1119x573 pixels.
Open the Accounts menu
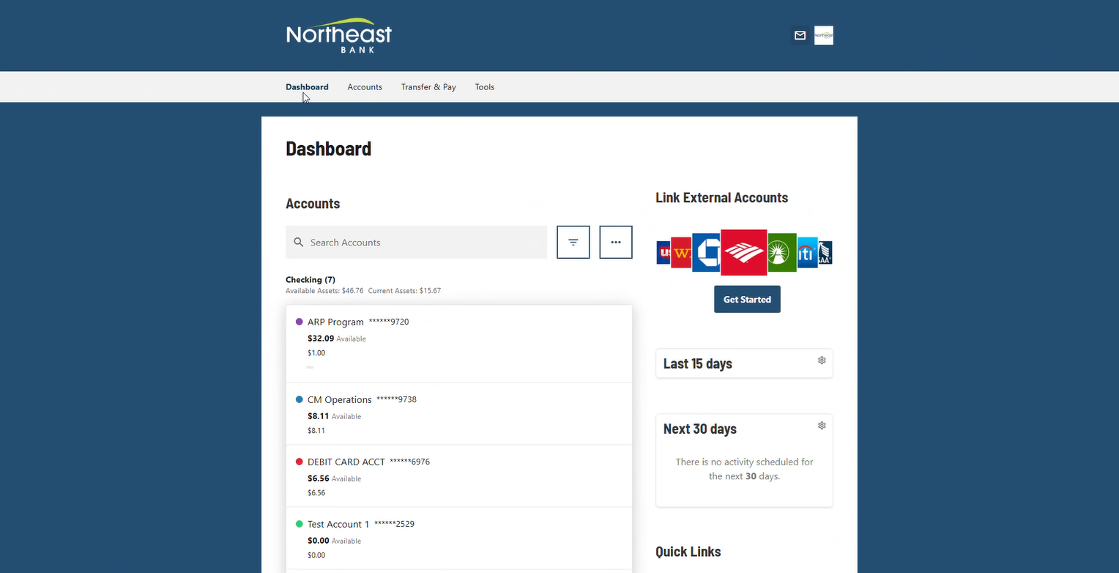365,86
